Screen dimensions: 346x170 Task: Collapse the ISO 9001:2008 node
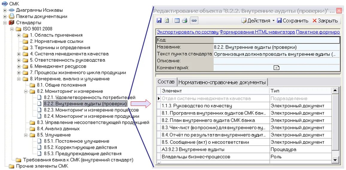tap(12, 29)
